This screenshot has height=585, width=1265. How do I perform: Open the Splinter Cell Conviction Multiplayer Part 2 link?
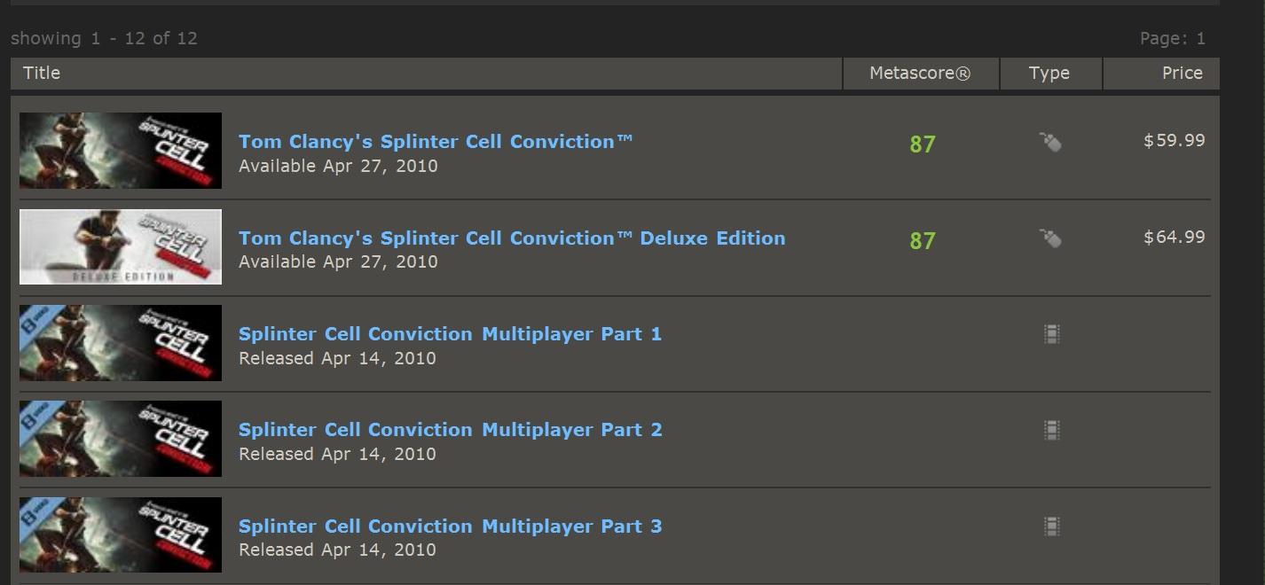pos(450,430)
